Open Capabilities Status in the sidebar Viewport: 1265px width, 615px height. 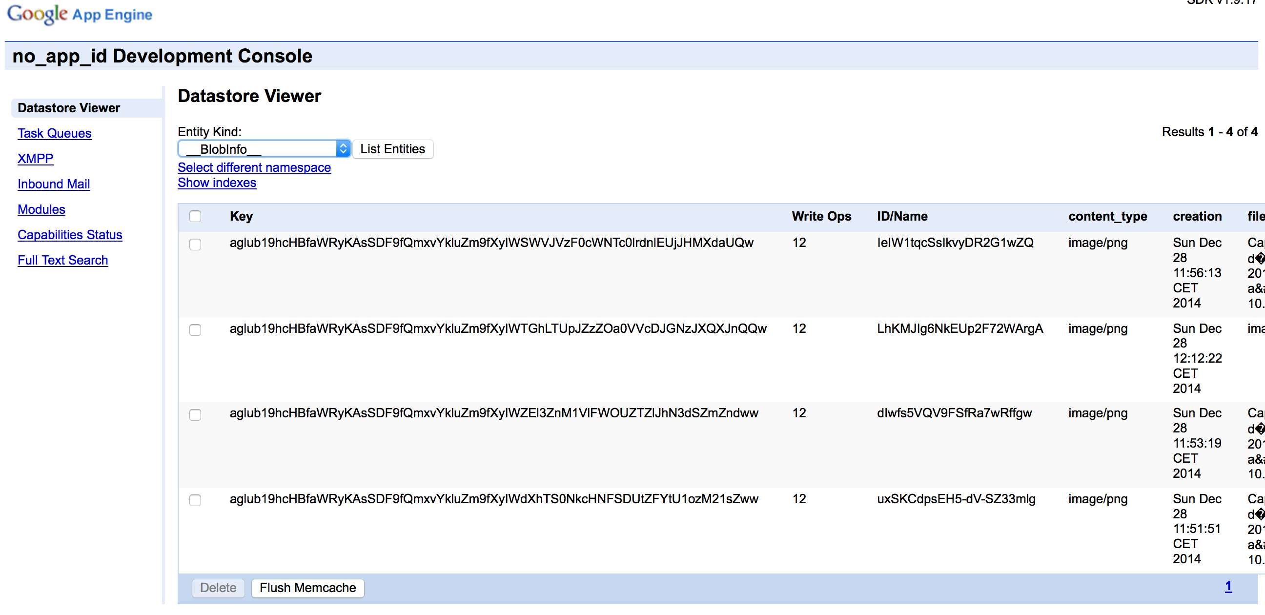click(70, 235)
